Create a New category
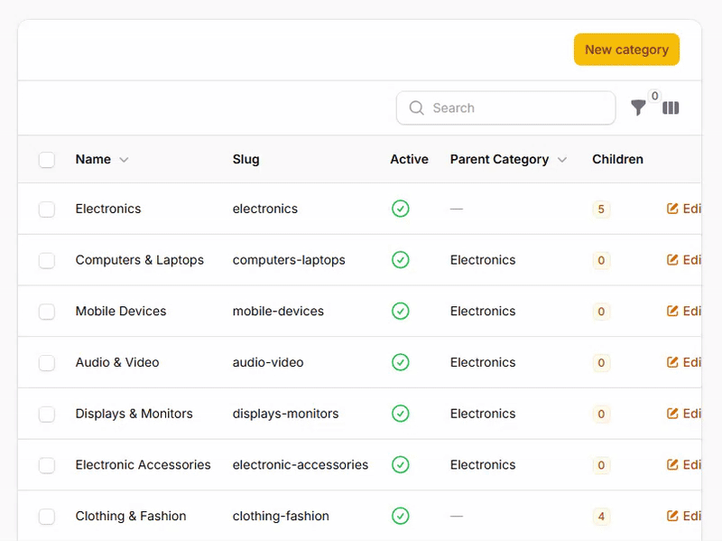Viewport: 722px width, 541px height. click(626, 50)
